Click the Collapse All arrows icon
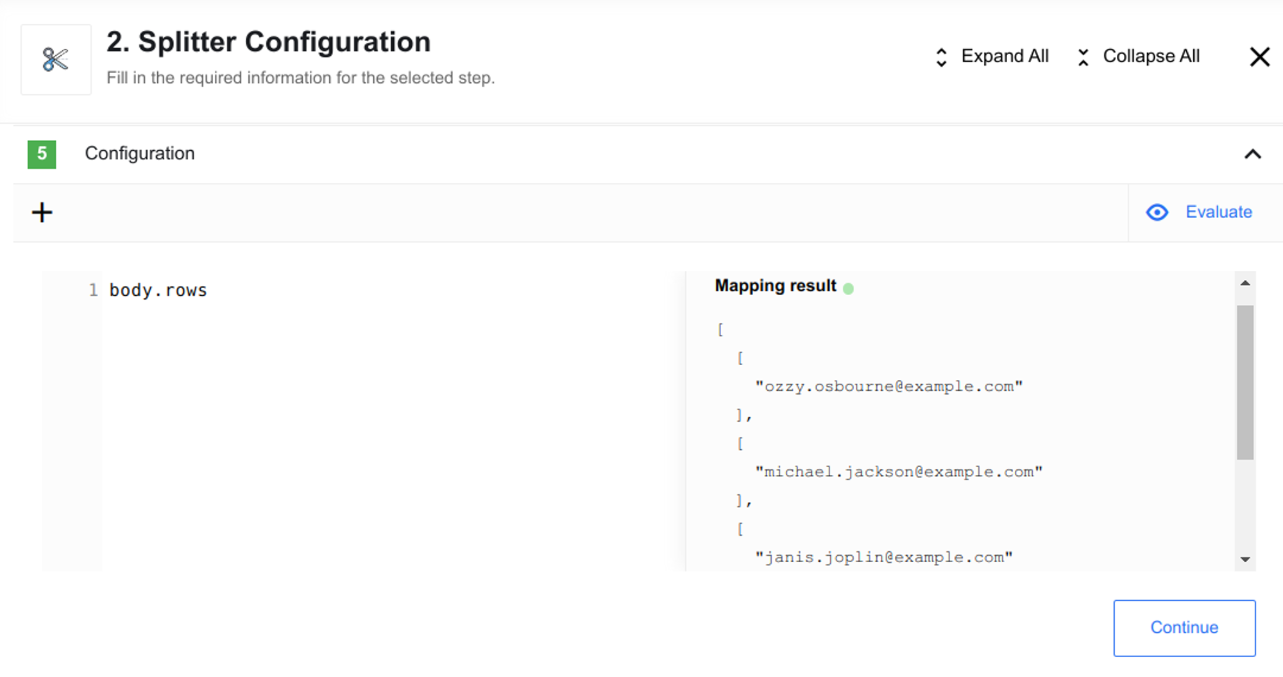1283x677 pixels. click(x=1083, y=57)
